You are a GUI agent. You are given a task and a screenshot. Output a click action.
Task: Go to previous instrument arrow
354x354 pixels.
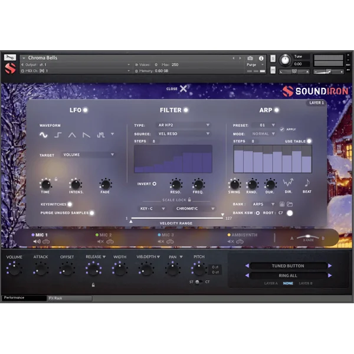pos(233,58)
